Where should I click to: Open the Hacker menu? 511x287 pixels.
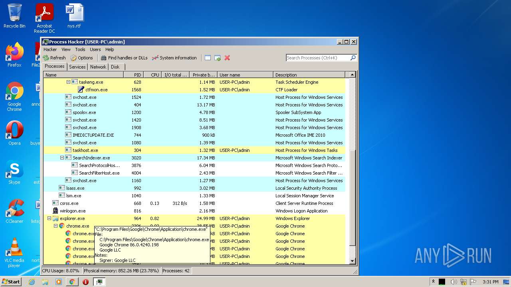coord(50,49)
